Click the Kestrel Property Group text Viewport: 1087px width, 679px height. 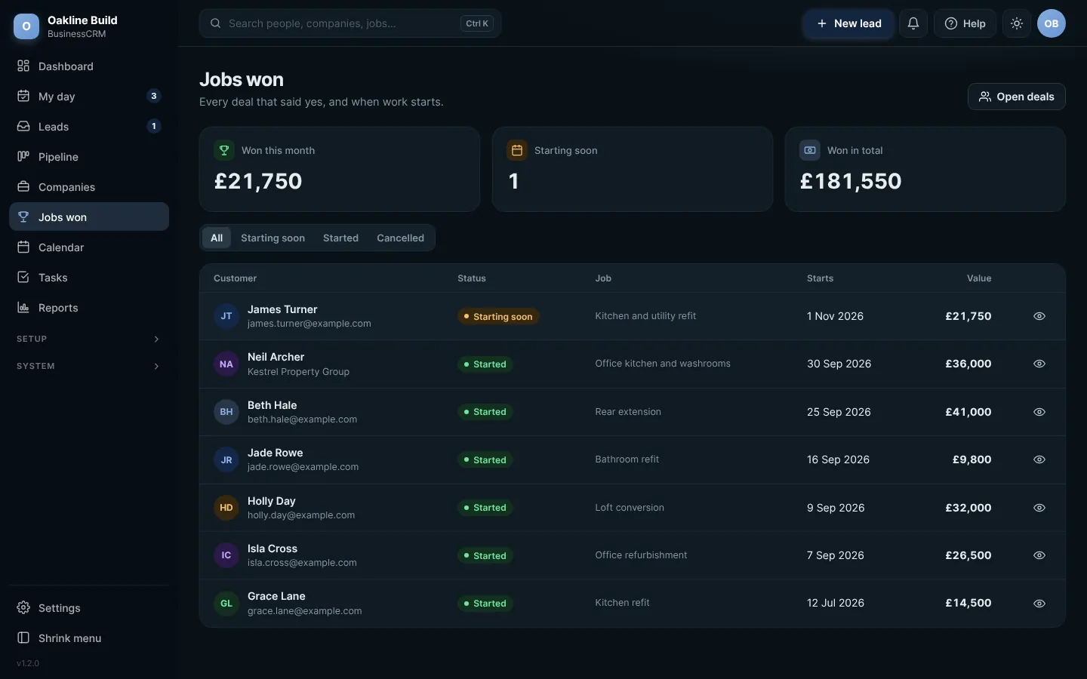pyautogui.click(x=298, y=372)
